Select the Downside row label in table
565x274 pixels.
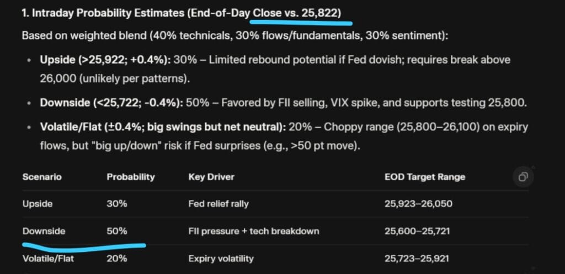coord(44,231)
